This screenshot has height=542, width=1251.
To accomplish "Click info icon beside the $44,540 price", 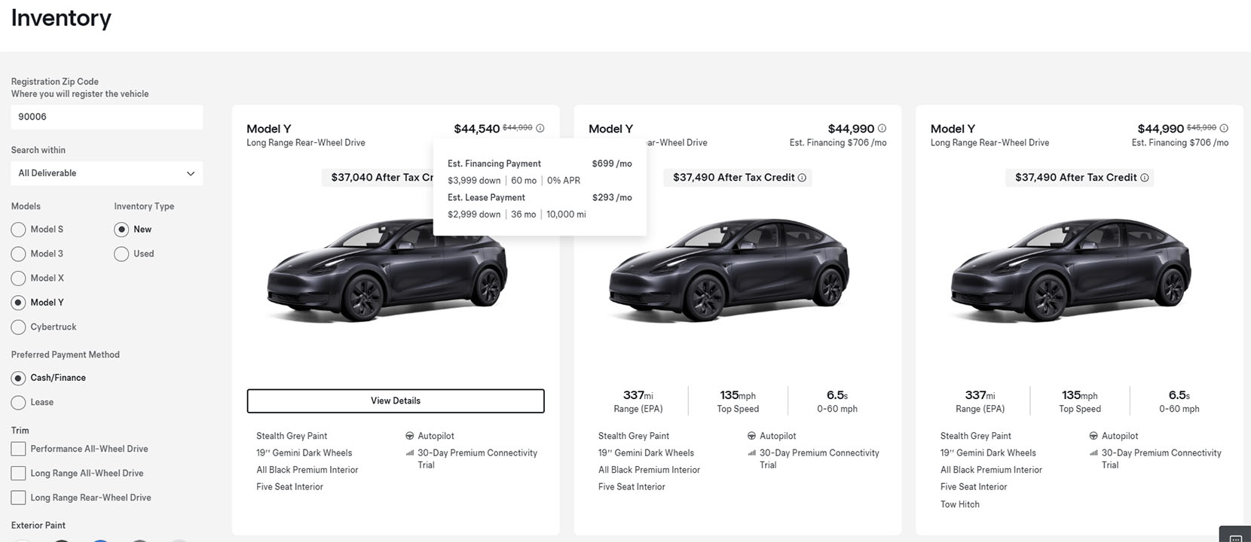I will pos(540,129).
